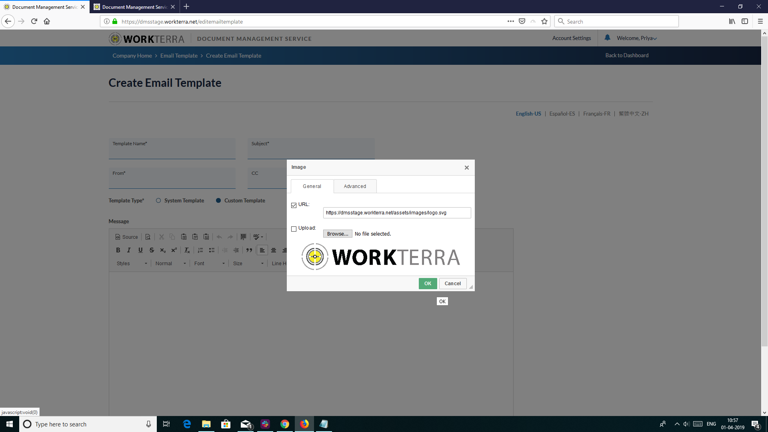Open the Size dropdown
The height and width of the screenshot is (432, 768).
point(248,263)
